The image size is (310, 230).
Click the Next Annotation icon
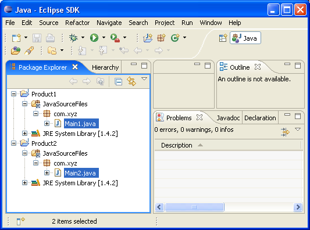(82, 51)
